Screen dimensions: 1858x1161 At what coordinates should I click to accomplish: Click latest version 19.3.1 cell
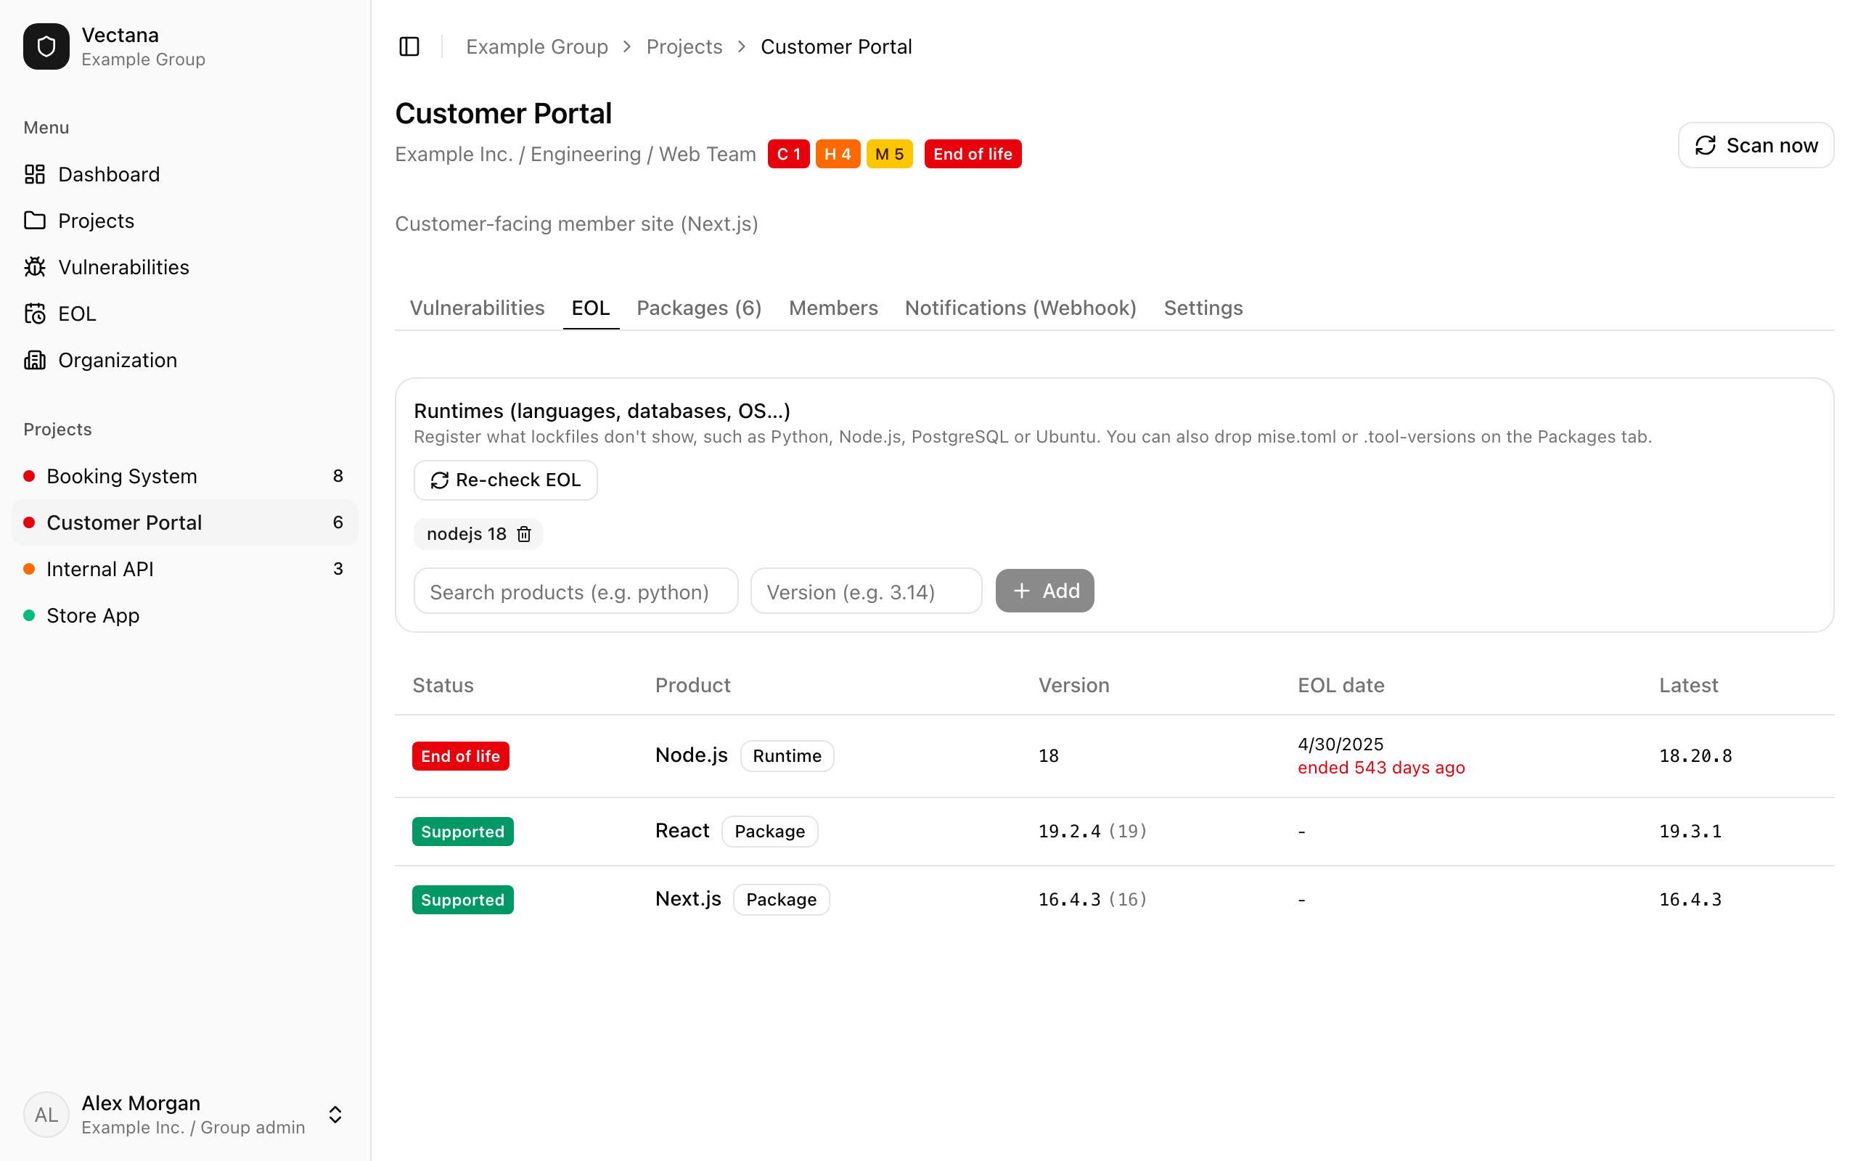[1690, 832]
